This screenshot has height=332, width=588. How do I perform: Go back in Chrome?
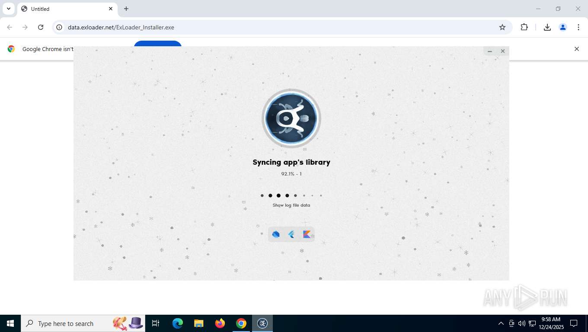pyautogui.click(x=10, y=27)
